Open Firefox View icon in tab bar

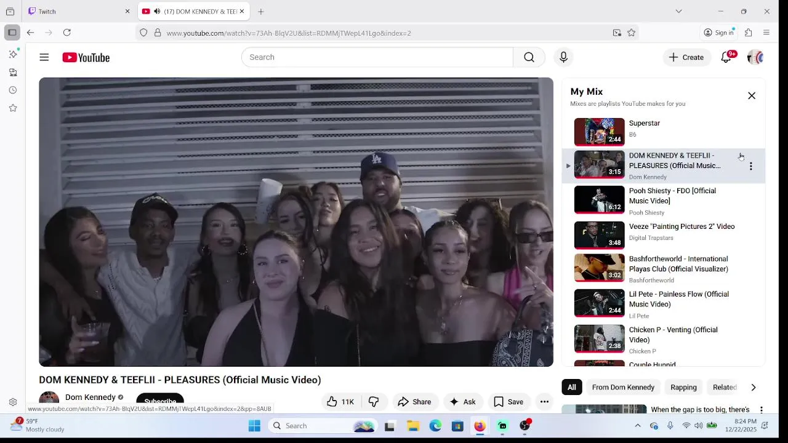10,11
